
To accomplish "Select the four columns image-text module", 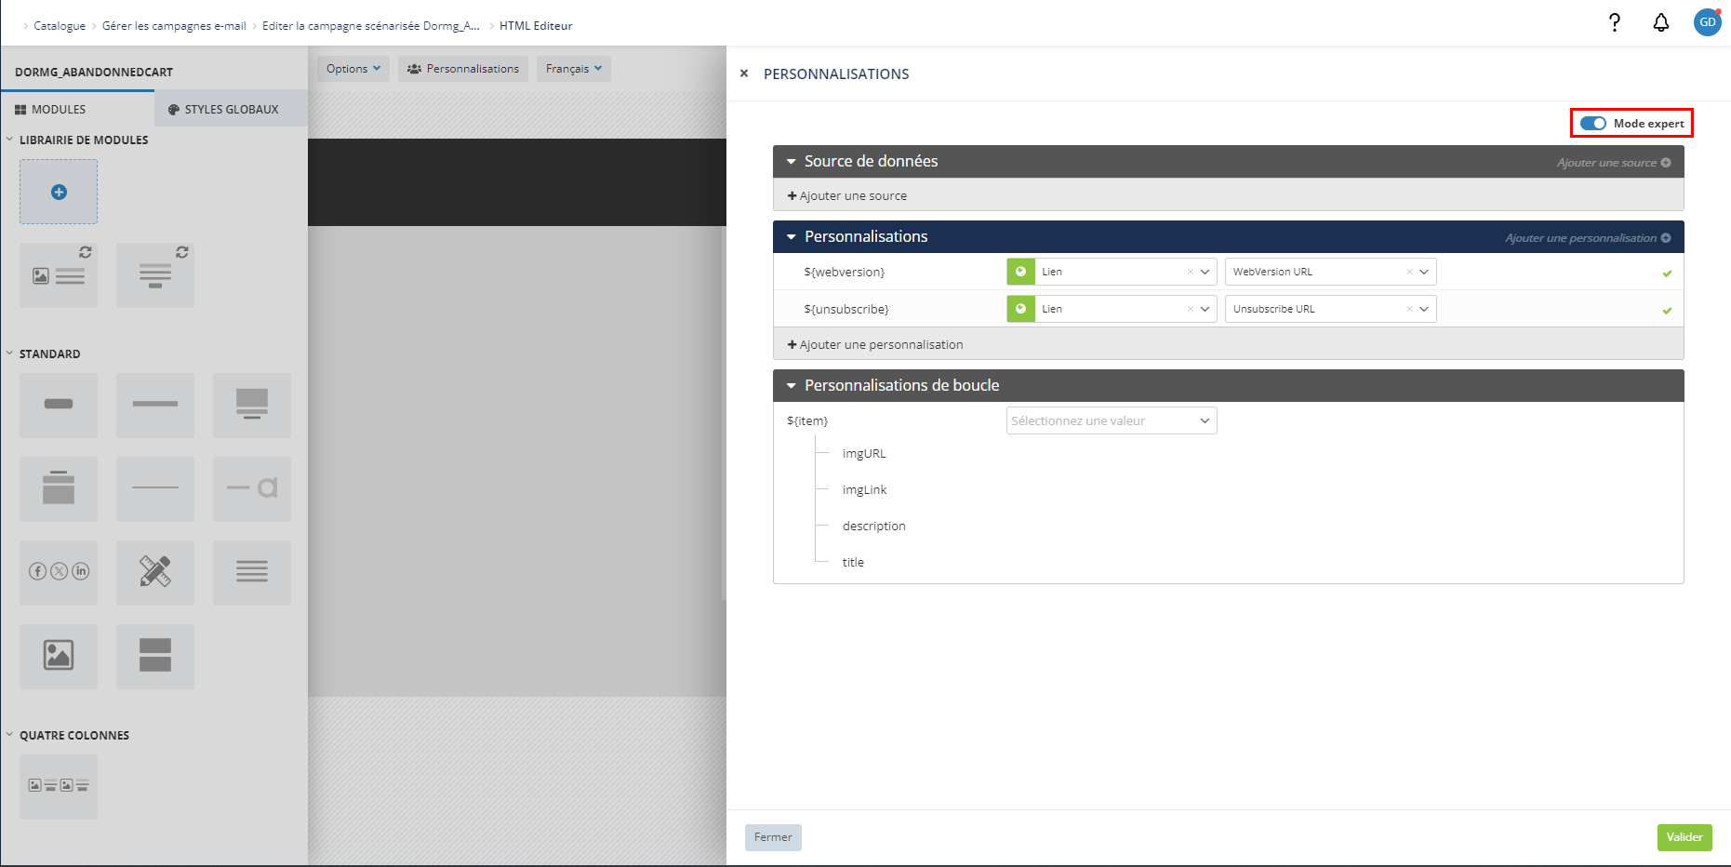I will click(59, 787).
